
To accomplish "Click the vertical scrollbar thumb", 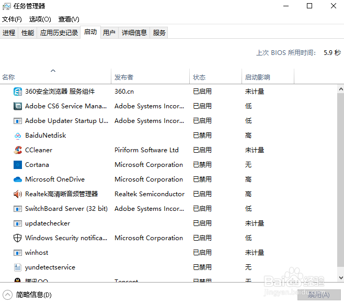I will pos(341,179).
